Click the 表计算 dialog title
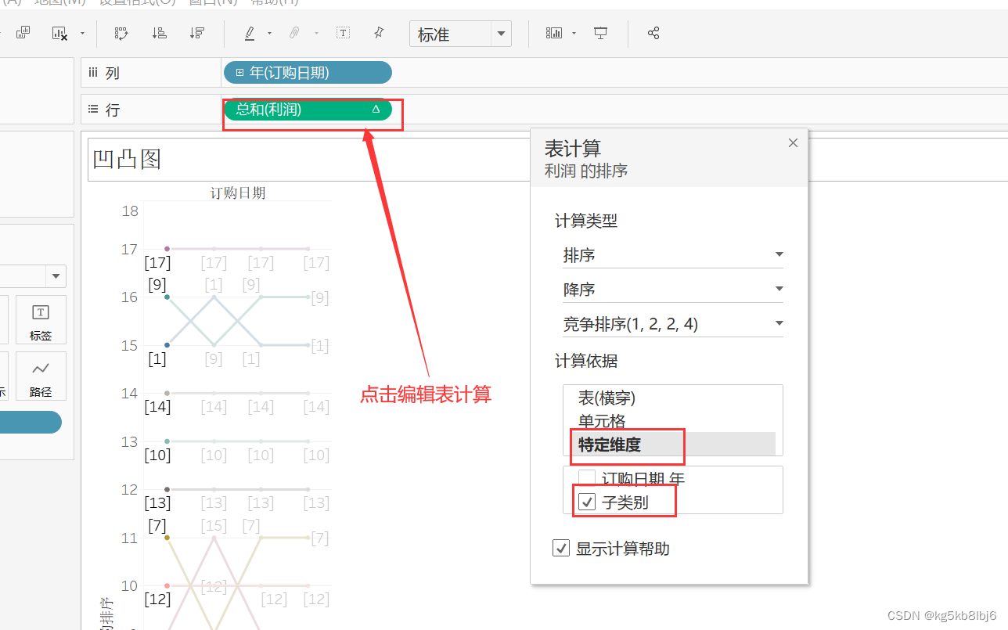Screen dimensions: 1008x630 click(572, 148)
